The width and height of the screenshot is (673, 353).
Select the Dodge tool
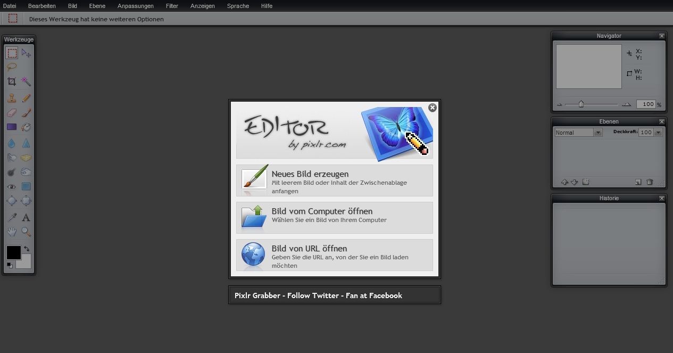pos(12,172)
